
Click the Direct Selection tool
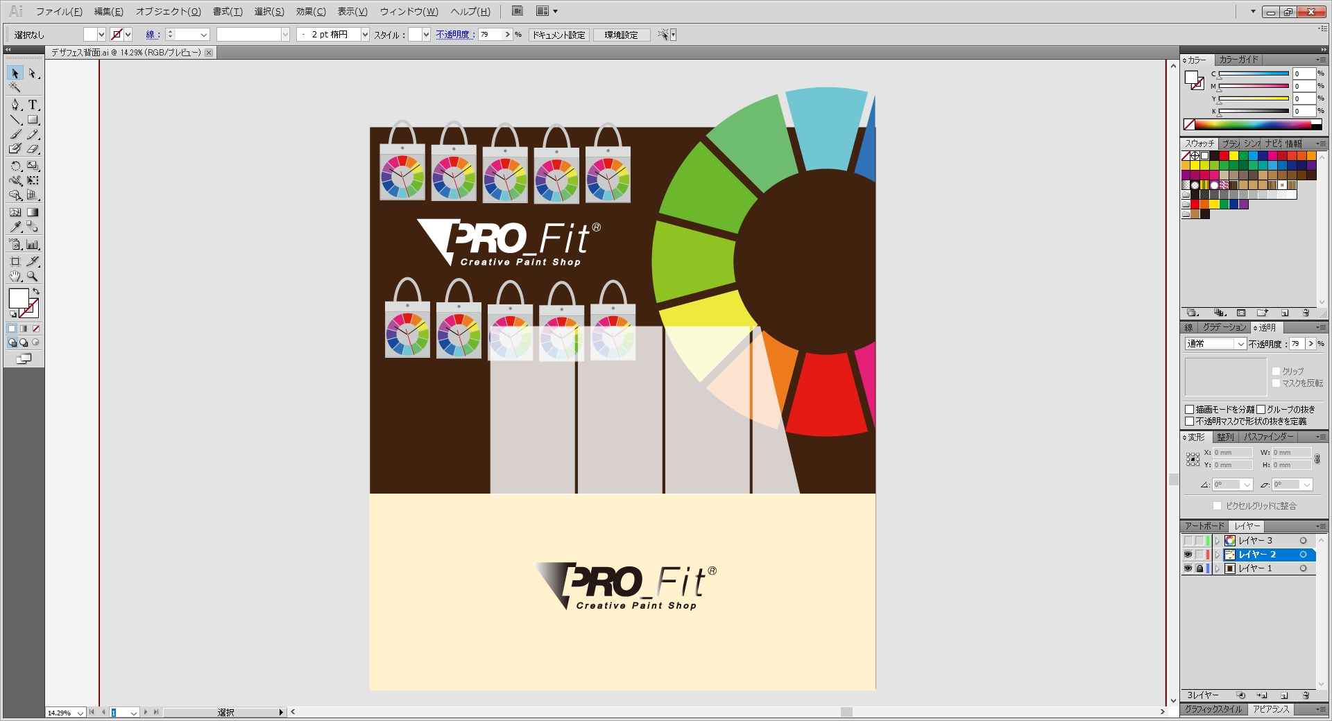(33, 73)
